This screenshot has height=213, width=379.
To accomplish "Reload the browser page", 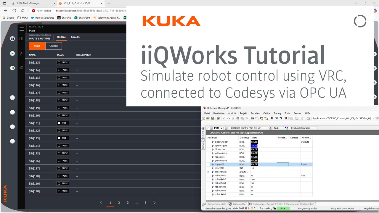I will [14, 11].
